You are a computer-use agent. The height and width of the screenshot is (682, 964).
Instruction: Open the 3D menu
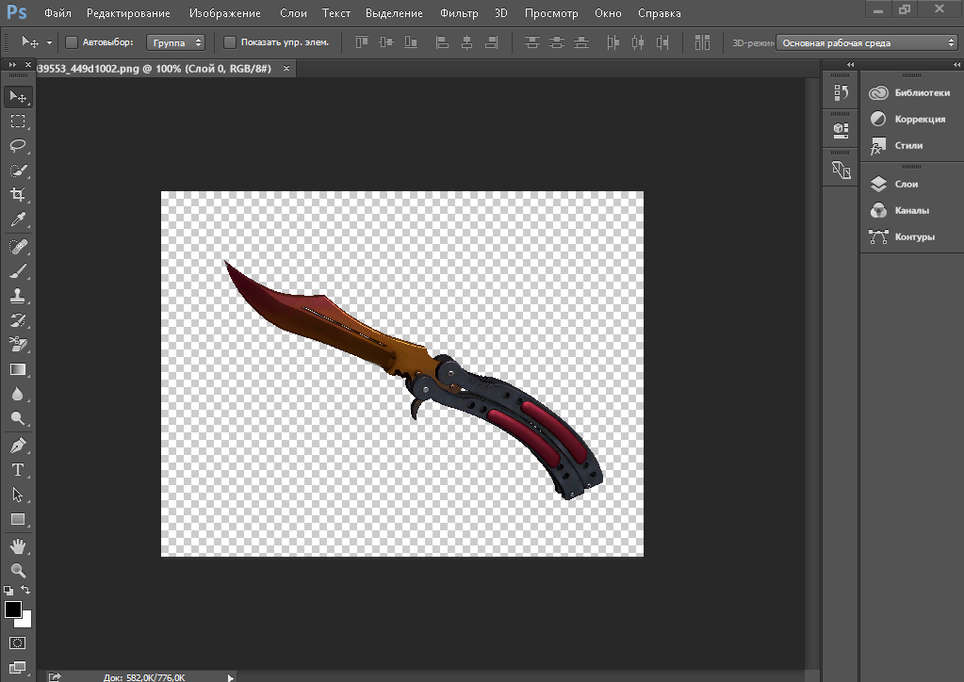pyautogui.click(x=501, y=13)
